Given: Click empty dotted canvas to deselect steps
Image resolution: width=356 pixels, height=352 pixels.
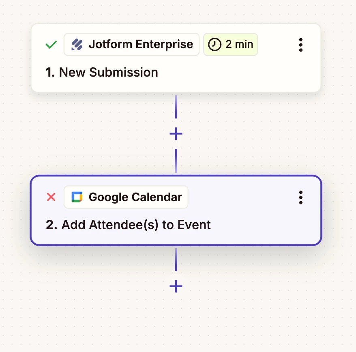Looking at the screenshot, I should coord(68,318).
